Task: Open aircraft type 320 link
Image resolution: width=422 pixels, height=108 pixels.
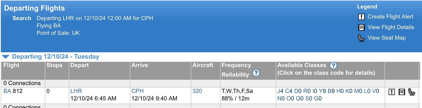Action: coord(197,91)
